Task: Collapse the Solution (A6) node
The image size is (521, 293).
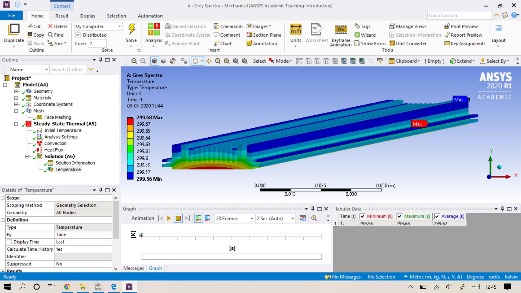Action: (x=27, y=156)
